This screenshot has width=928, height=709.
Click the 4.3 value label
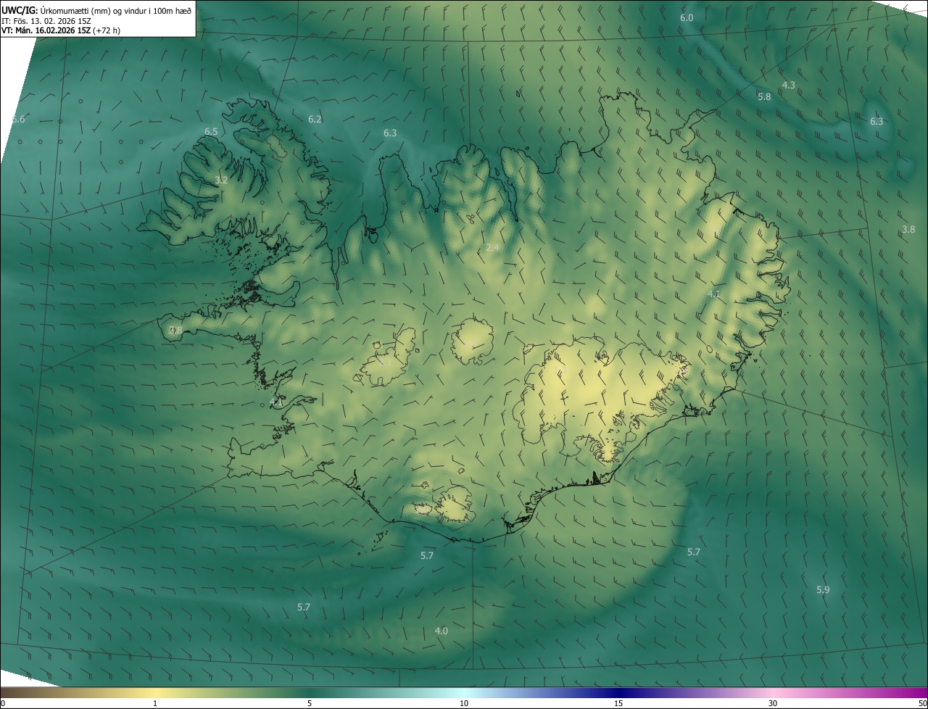[788, 86]
